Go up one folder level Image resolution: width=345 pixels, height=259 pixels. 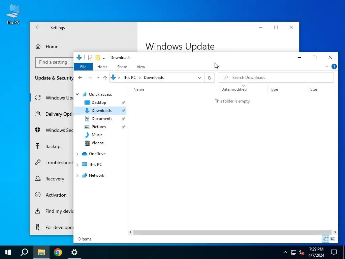point(105,78)
